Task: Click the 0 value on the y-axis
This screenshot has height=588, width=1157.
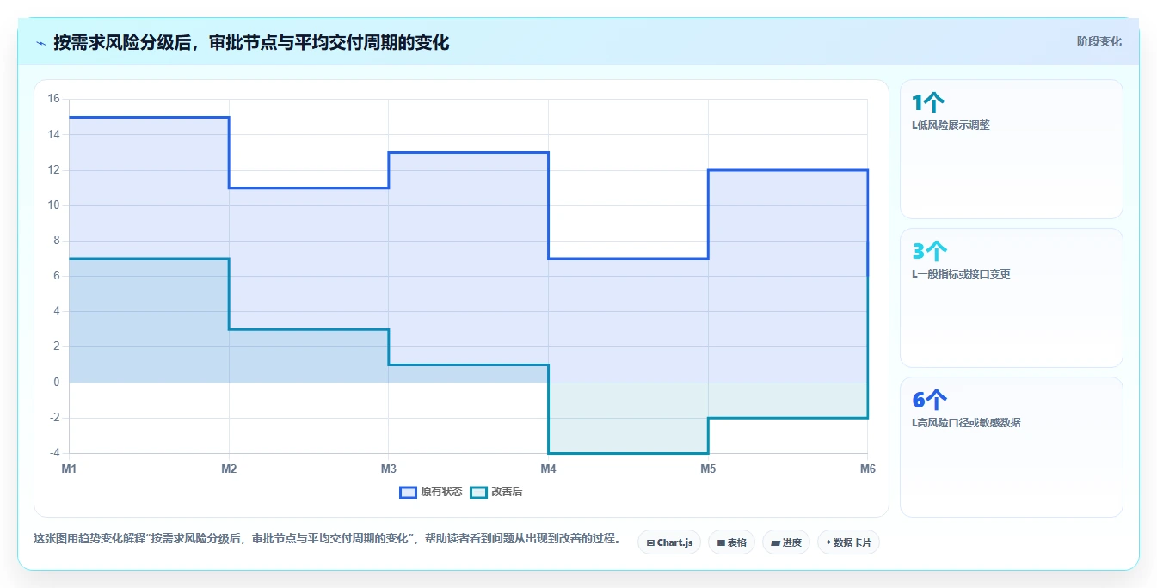Action: pos(56,383)
